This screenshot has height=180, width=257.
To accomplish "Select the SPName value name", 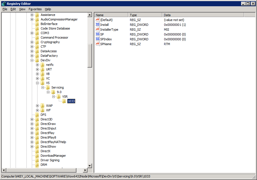I will point(106,44).
